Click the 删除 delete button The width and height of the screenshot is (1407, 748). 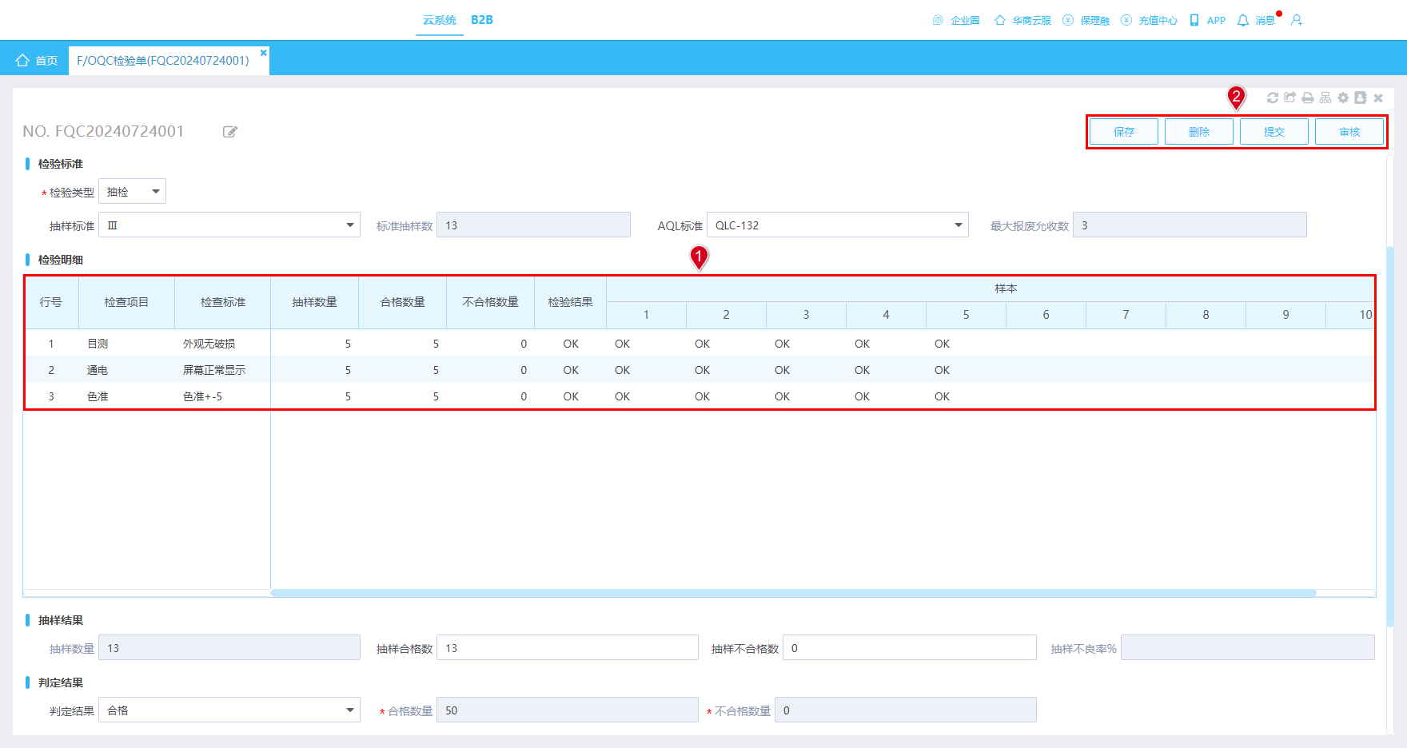pos(1199,132)
